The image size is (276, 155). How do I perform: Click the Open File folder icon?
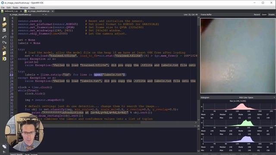pos(4,25)
